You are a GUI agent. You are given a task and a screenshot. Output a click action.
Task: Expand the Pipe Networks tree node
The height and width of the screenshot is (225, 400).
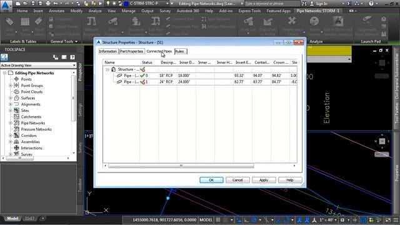(x=11, y=123)
